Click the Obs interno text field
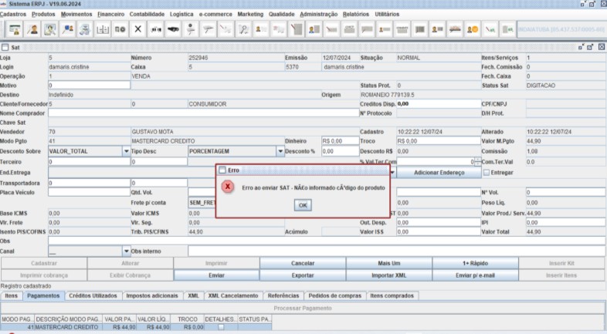The height and width of the screenshot is (334, 607). pyautogui.click(x=397, y=251)
